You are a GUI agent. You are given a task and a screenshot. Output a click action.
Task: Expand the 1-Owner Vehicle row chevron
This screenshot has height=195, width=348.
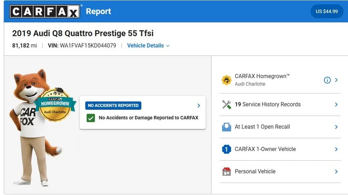(336, 149)
